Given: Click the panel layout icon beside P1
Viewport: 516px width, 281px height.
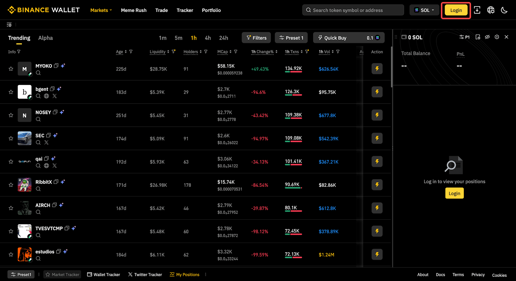Looking at the screenshot, I should [x=478, y=37].
